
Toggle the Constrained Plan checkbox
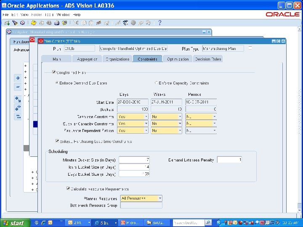tap(54, 72)
